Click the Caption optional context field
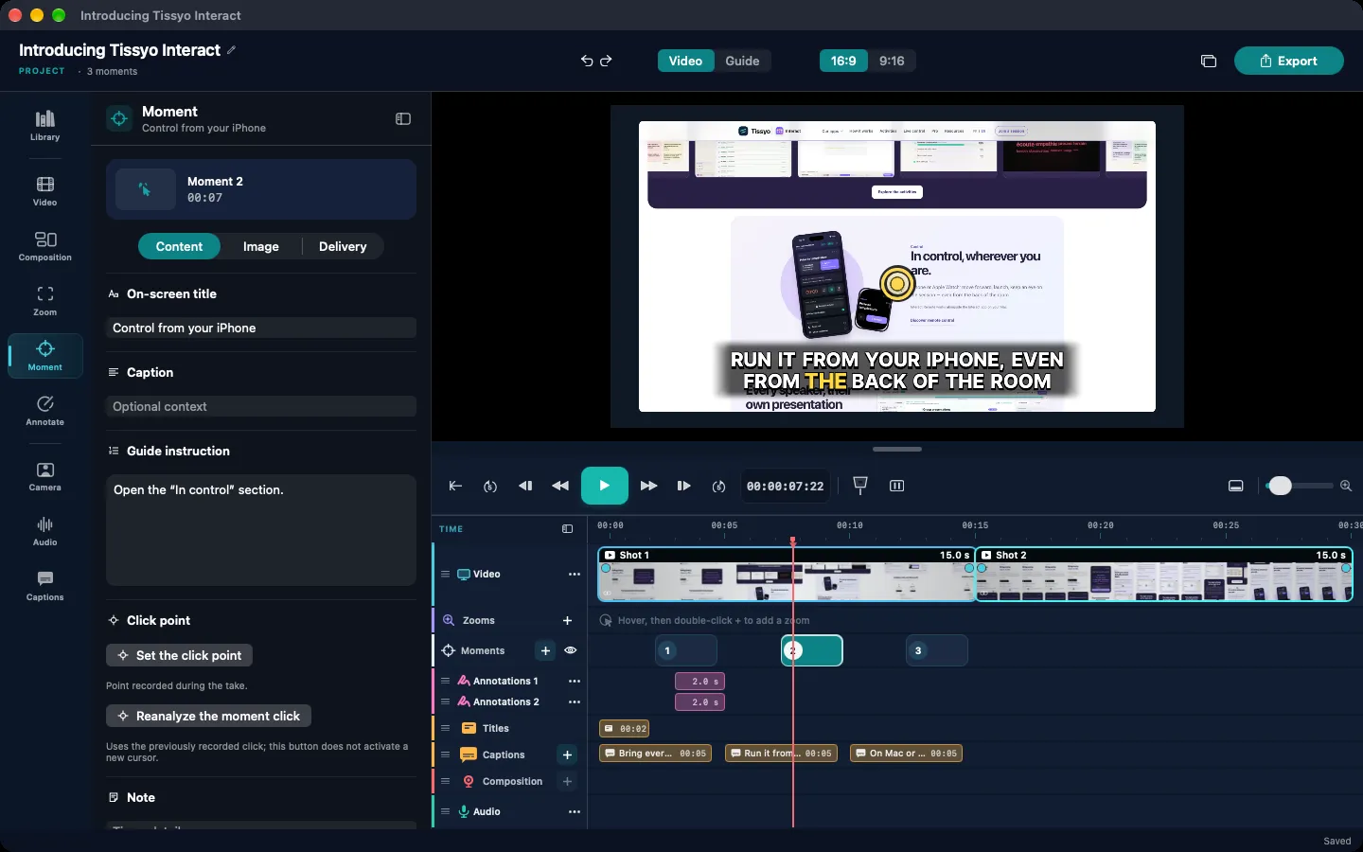This screenshot has width=1363, height=852. tap(261, 406)
